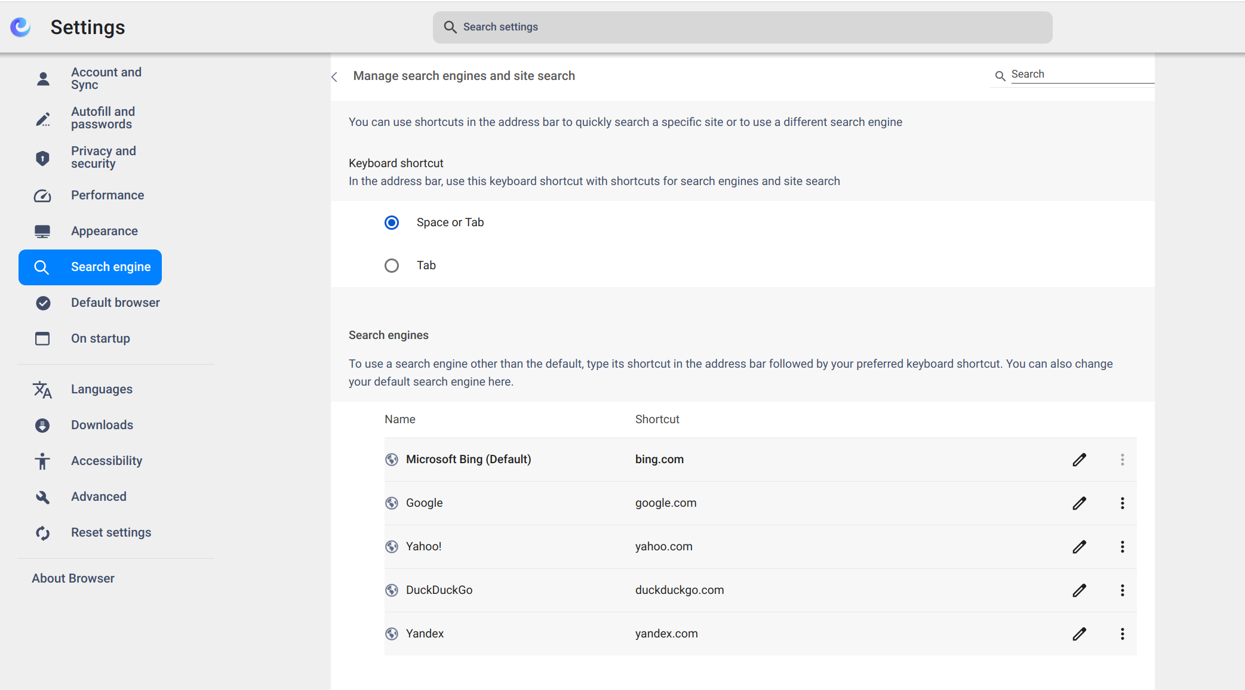Click the 'yandex.com' shortcut cell
Image resolution: width=1245 pixels, height=690 pixels.
(666, 634)
